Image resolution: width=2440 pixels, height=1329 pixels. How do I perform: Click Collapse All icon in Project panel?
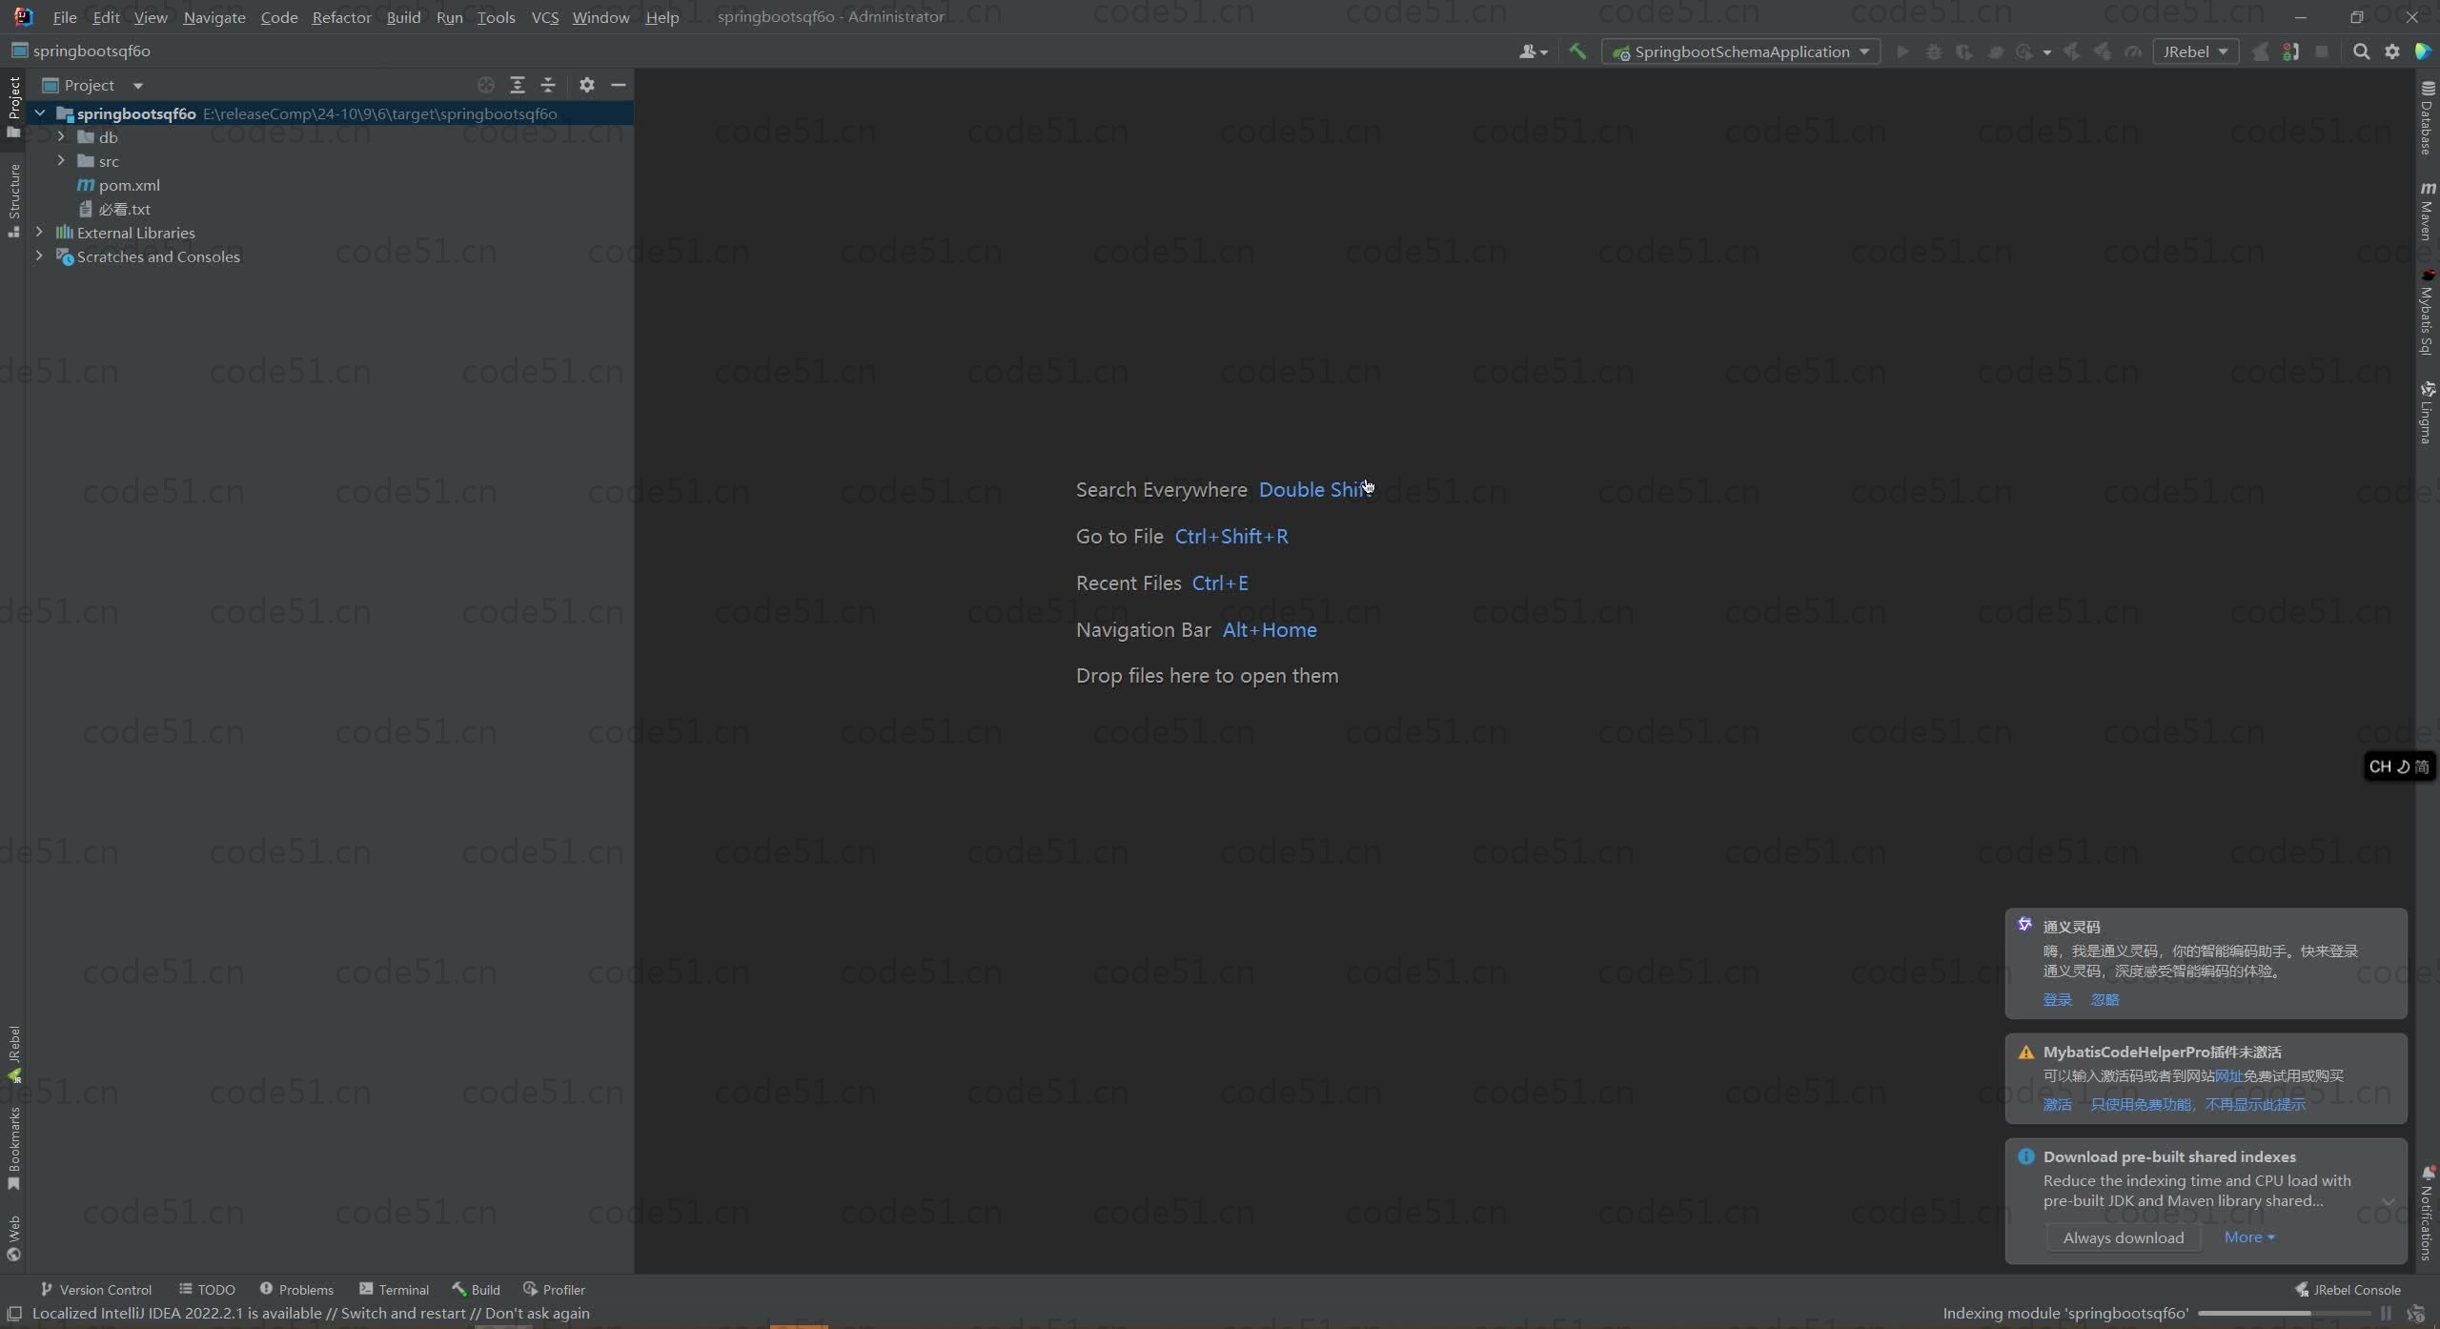(x=548, y=85)
